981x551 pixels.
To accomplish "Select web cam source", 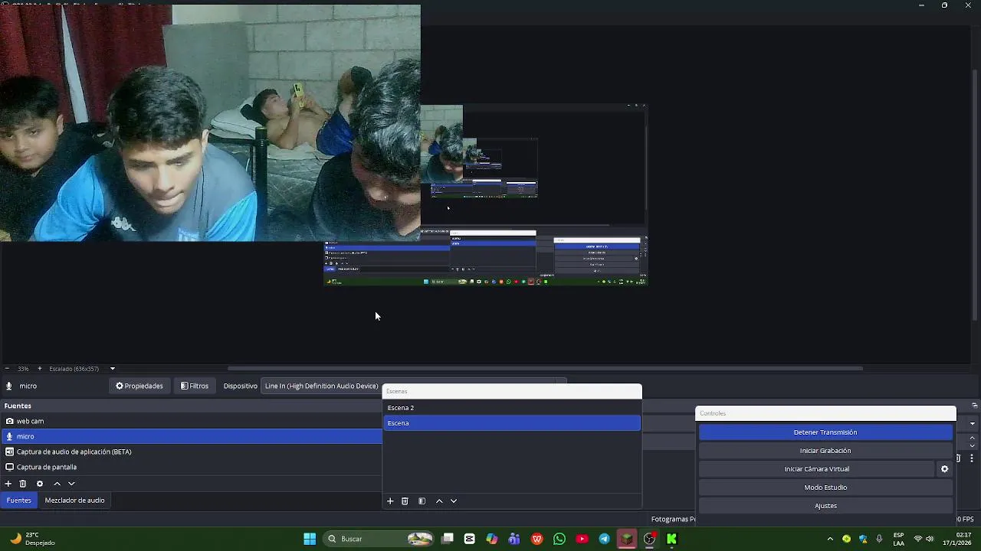I will point(192,421).
